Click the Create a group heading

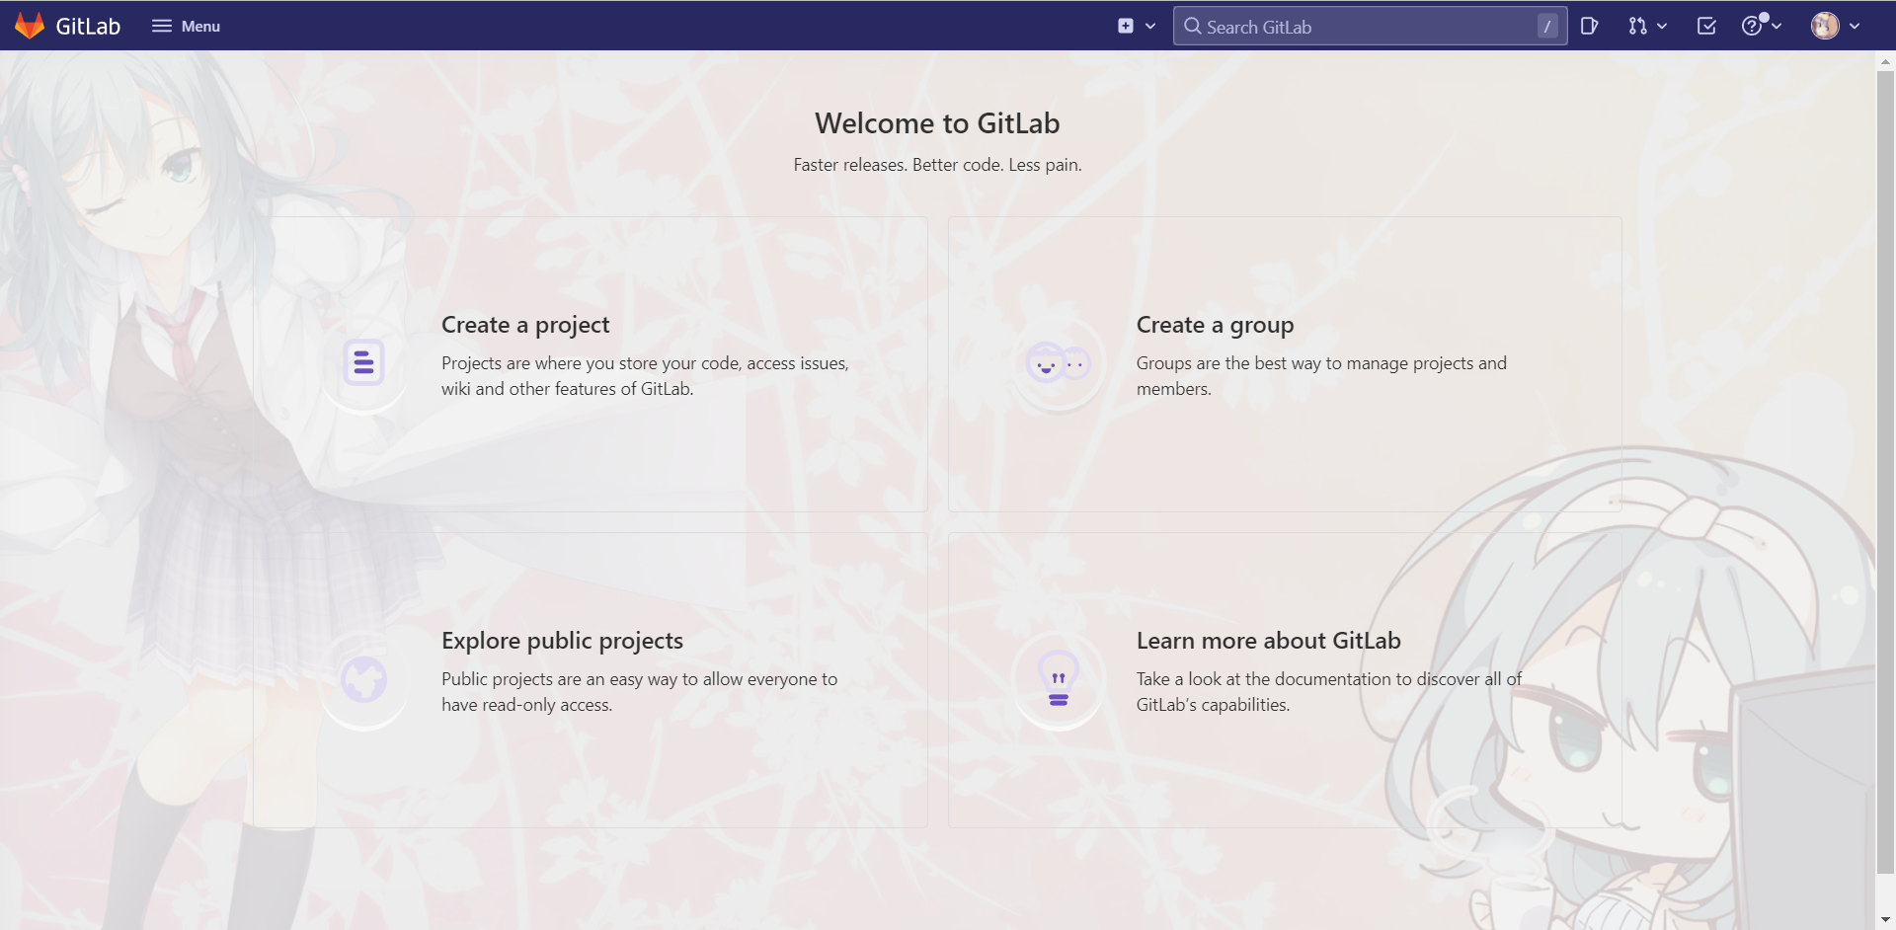pos(1215,325)
